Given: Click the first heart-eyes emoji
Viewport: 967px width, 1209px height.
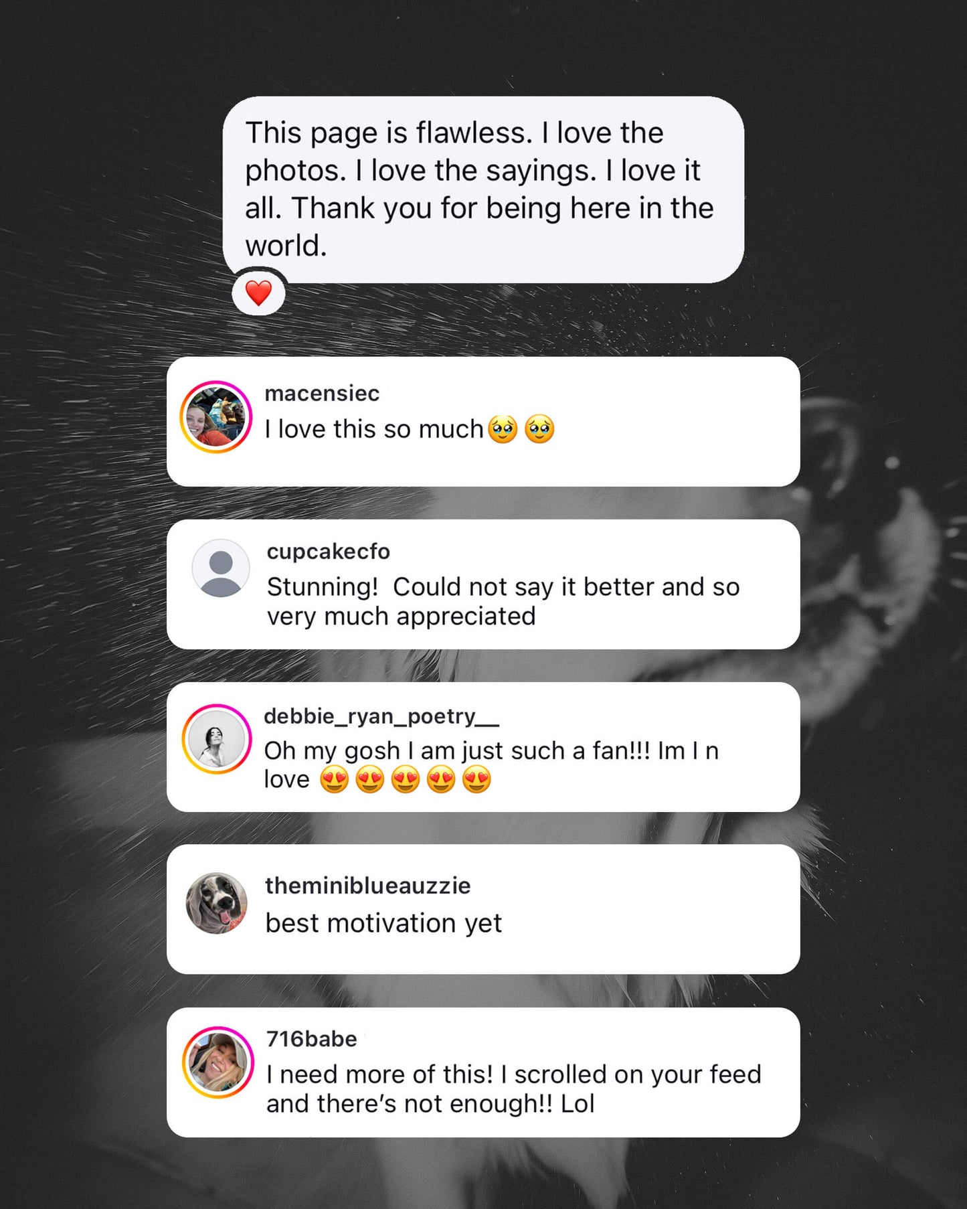Looking at the screenshot, I should 335,780.
